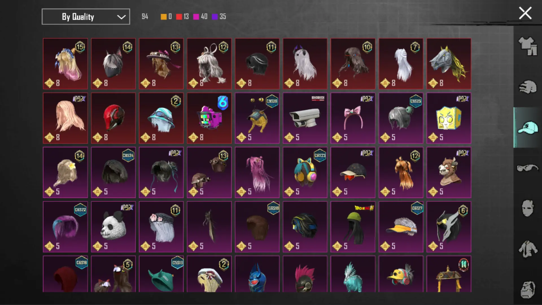Viewport: 542px width, 305px height.
Task: Open the face mask category icon
Action: pyautogui.click(x=528, y=208)
